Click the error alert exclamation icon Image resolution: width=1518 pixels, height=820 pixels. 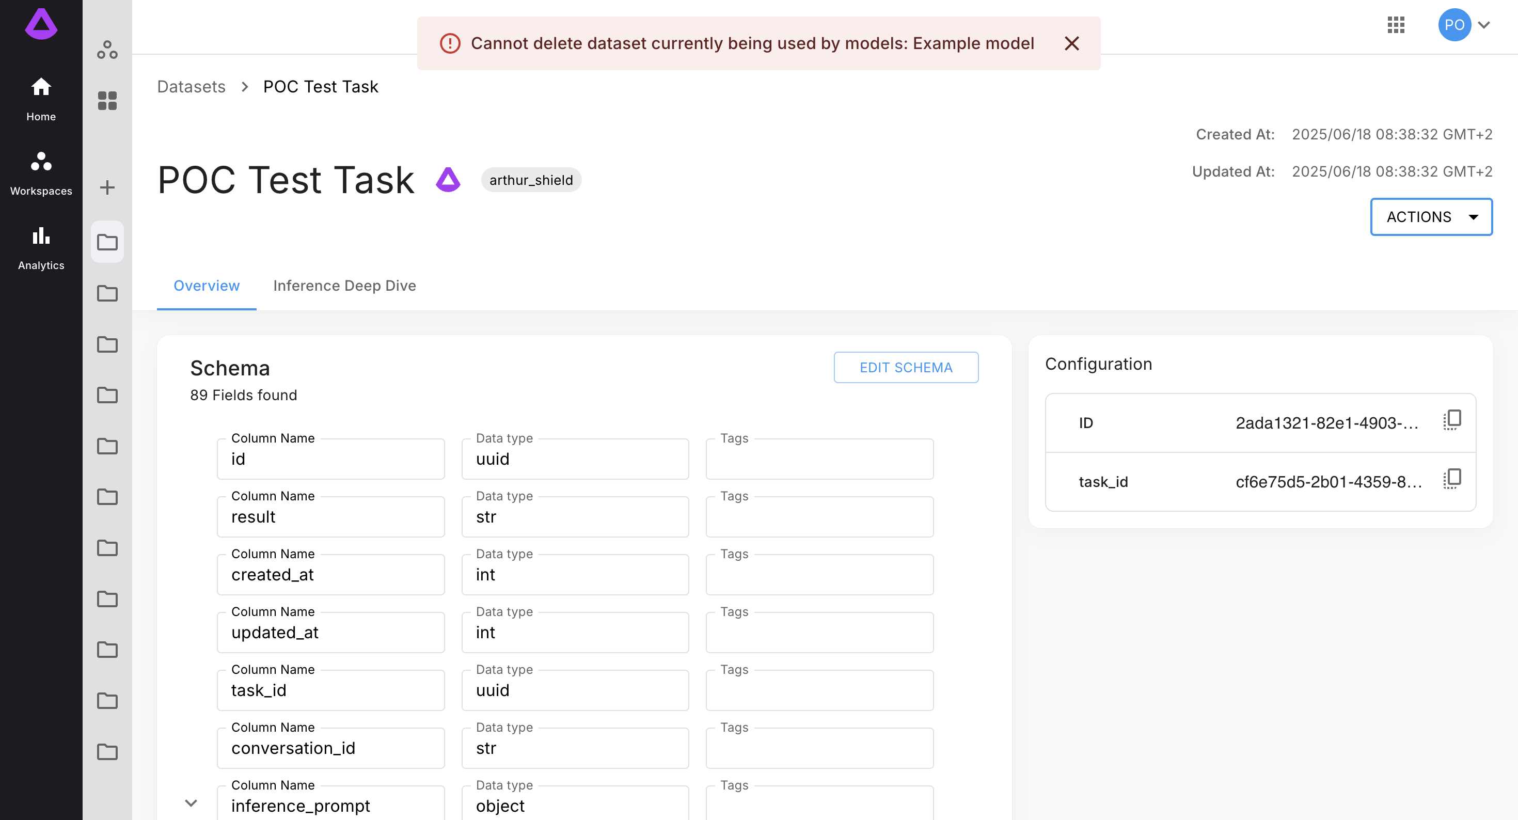coord(450,43)
